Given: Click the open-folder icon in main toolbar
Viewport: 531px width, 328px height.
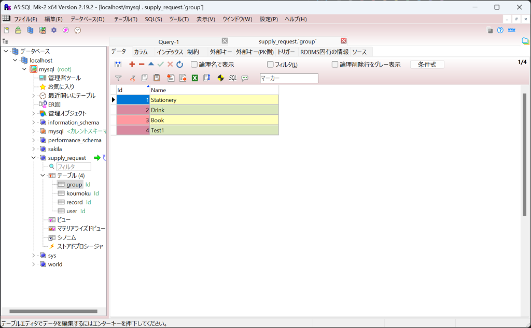Looking at the screenshot, I should coord(18,31).
